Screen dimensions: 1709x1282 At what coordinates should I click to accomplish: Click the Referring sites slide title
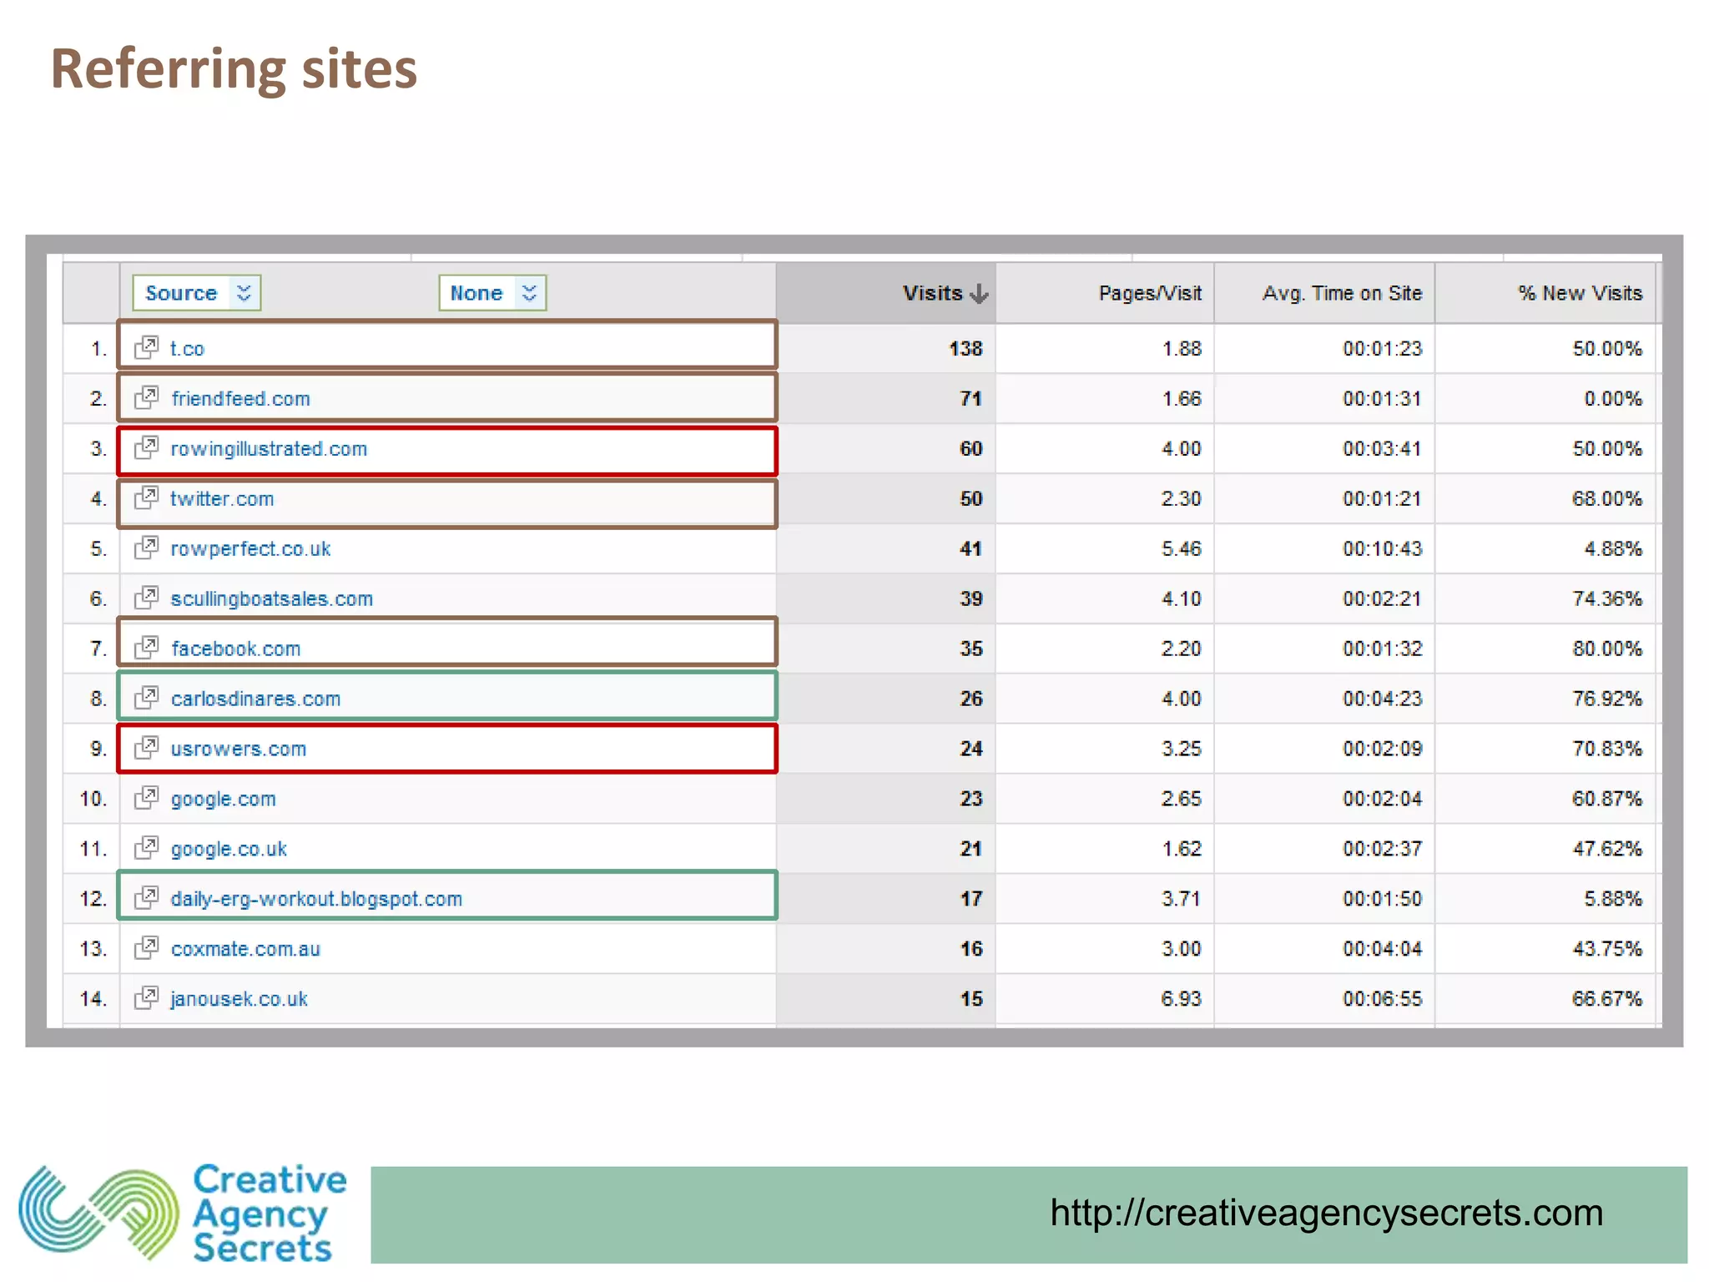pyautogui.click(x=234, y=68)
